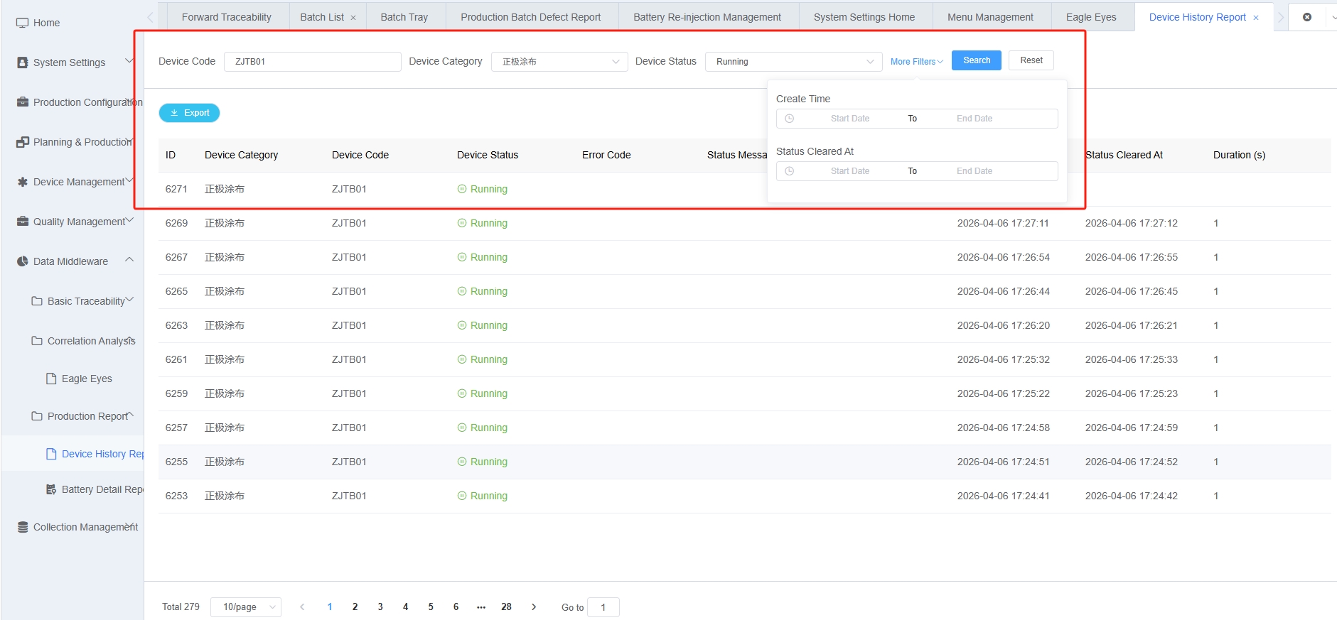The width and height of the screenshot is (1337, 620).
Task: Click timestamp 2026-04-06 17:26:54
Action: point(1003,257)
